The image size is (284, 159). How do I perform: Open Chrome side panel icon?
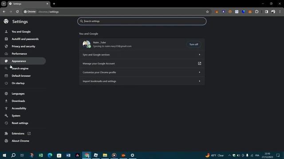[266, 12]
